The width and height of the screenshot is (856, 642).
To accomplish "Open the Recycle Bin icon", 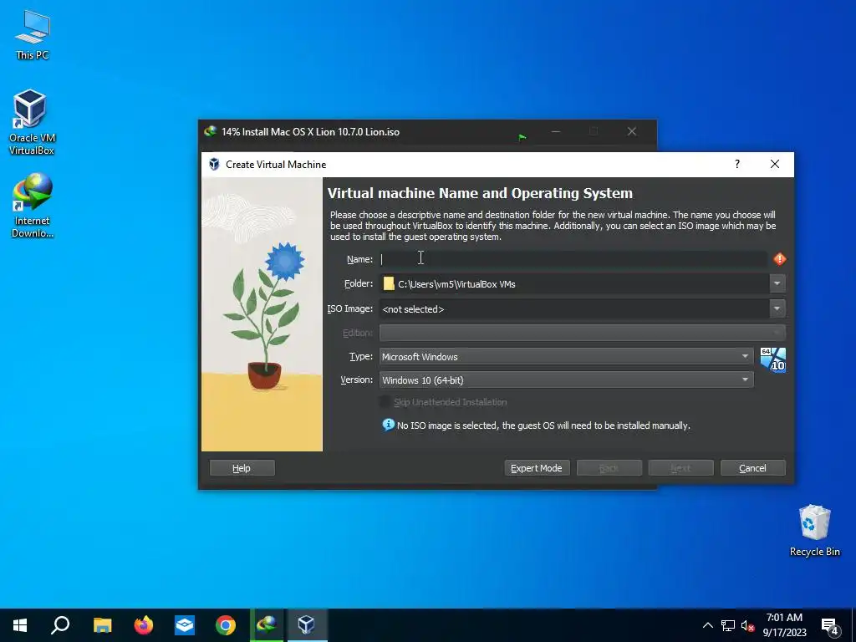I will [x=814, y=531].
